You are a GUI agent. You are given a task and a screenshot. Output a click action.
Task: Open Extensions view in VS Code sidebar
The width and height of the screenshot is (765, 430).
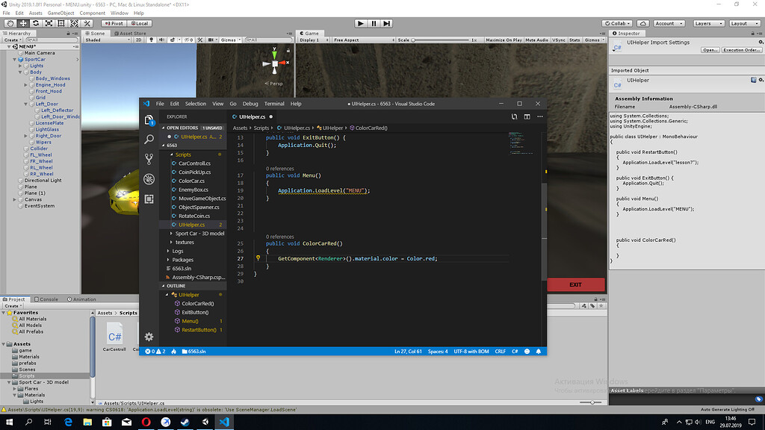149,200
